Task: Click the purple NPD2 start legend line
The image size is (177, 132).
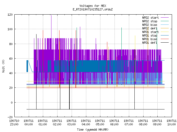Action: (165, 18)
